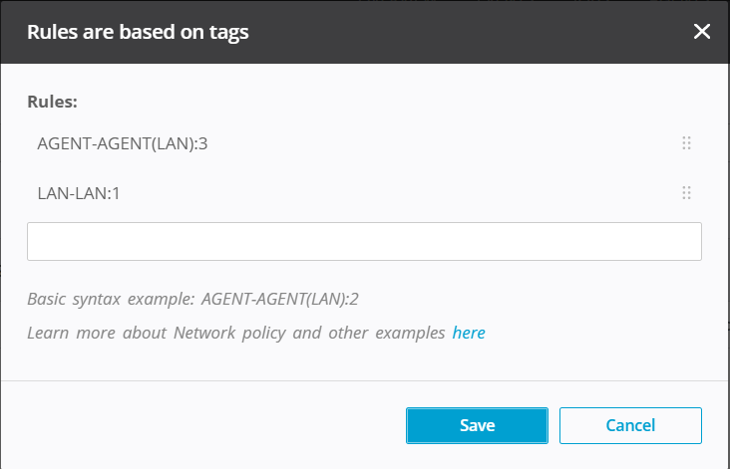Click the 'Rules:' section label
The width and height of the screenshot is (730, 469).
click(x=52, y=102)
